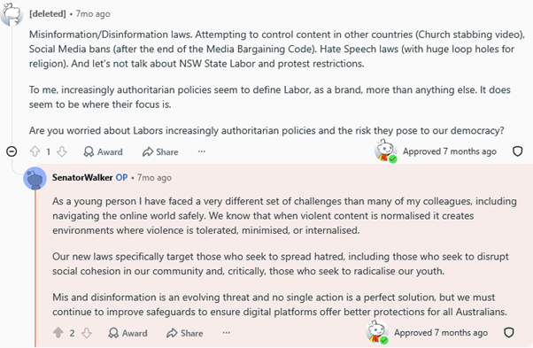Viewport: 533px width, 348px height.
Task: Upvote the deleted user's comment
Action: click(35, 151)
